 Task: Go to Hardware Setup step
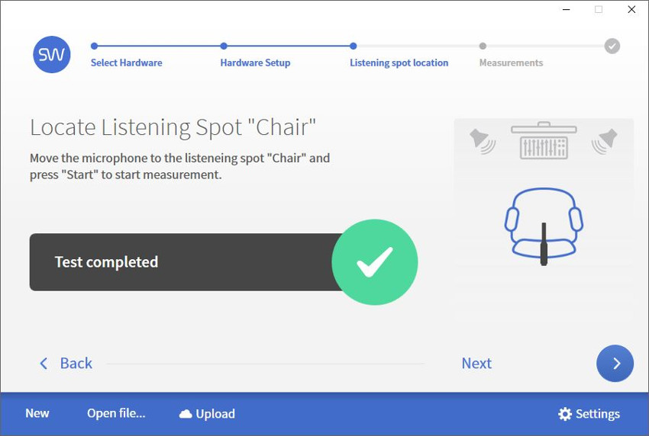pyautogui.click(x=255, y=63)
